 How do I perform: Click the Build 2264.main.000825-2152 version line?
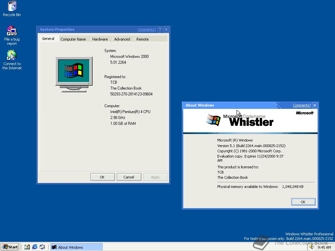pyautogui.click(x=251, y=146)
